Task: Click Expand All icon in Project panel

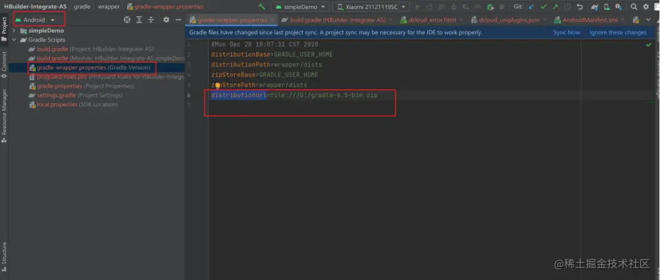Action: click(x=139, y=20)
